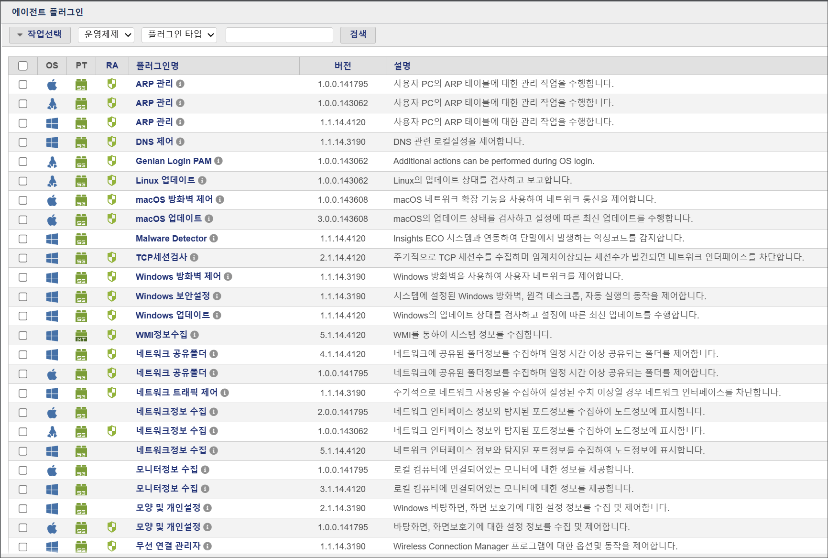Screen dimensions: 828x558
Task: Sort by 플러그인명 column header
Action: point(157,66)
